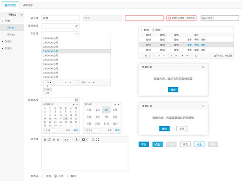Select the highlighted blue xxxxxxxx公司 list item
Viewport: 242px width, 181px height.
76,51
